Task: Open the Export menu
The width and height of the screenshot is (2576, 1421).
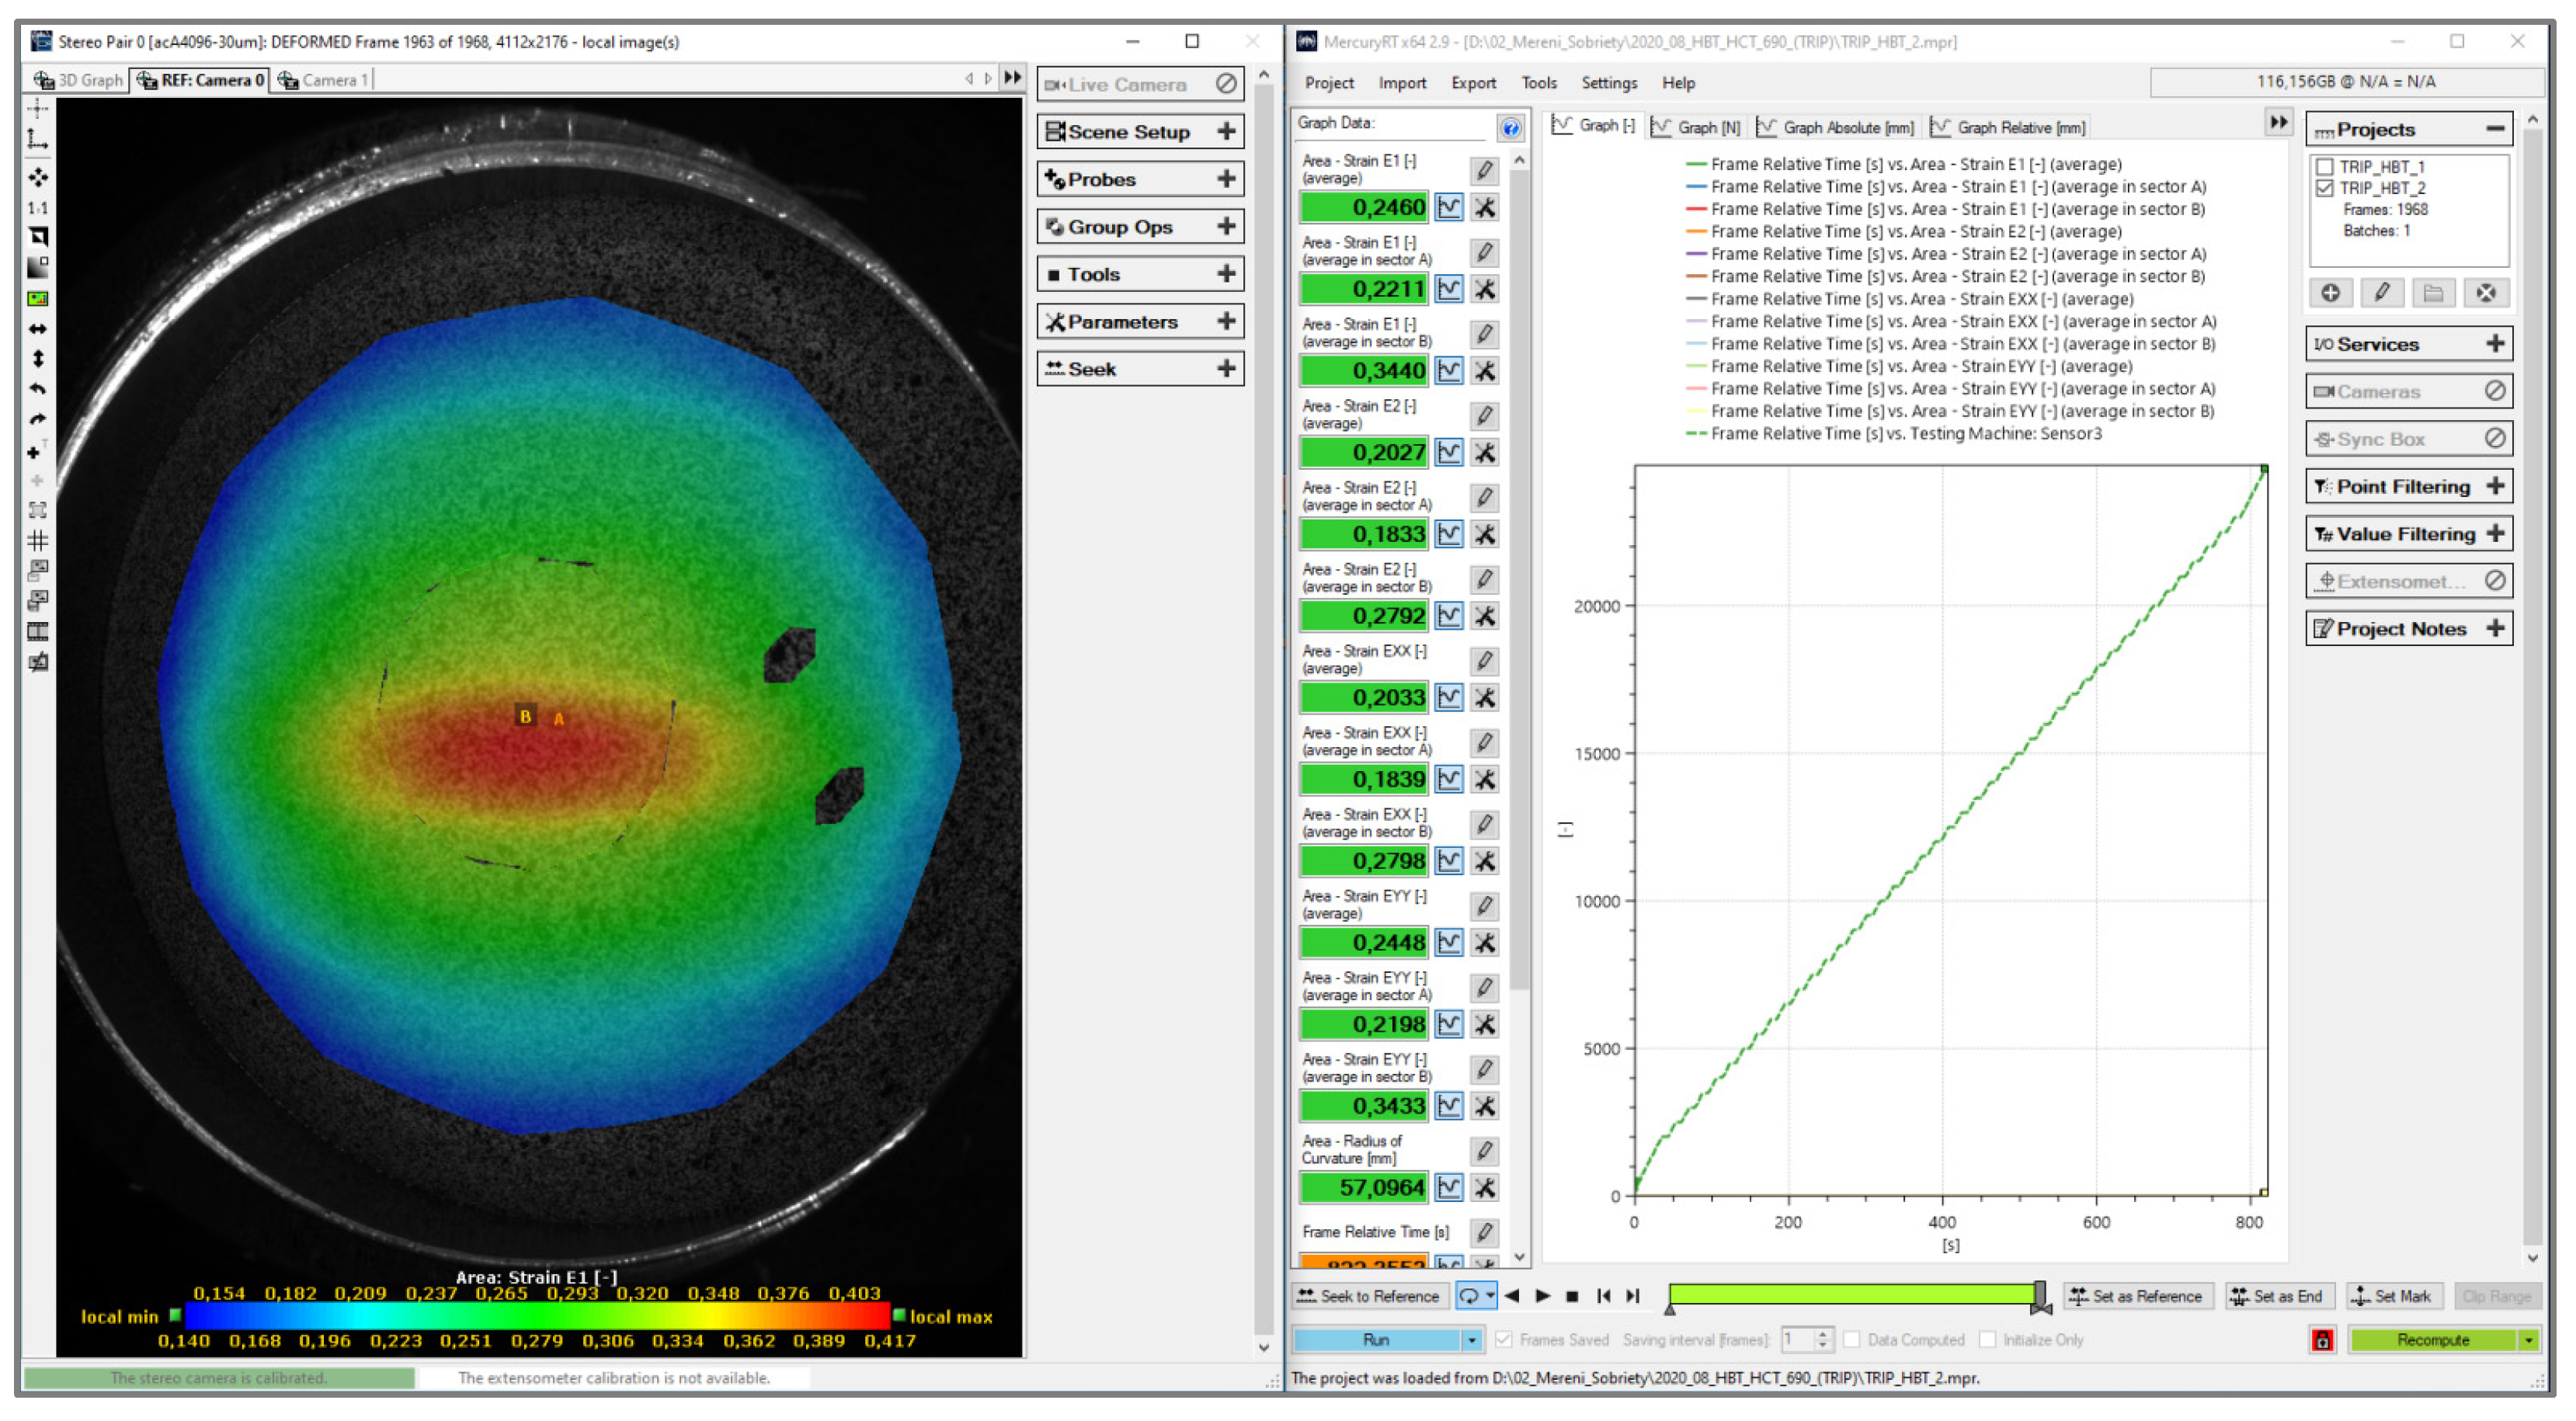Action: (x=1473, y=83)
